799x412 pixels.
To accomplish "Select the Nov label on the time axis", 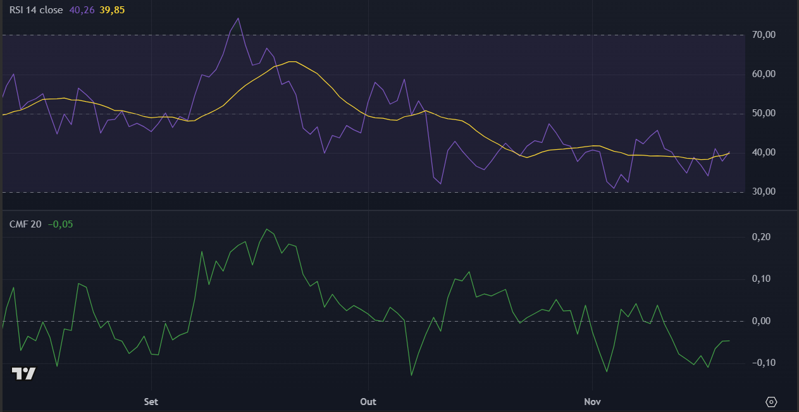I will click(592, 401).
